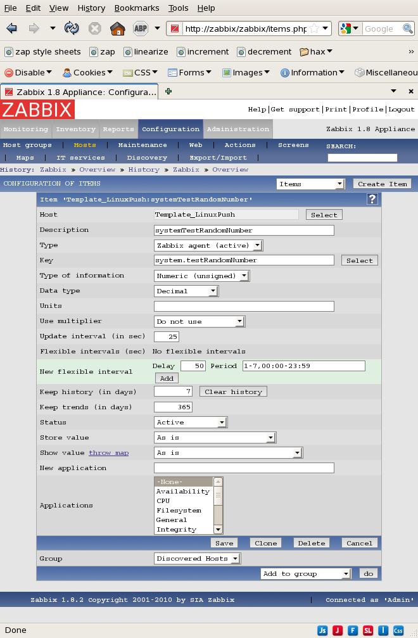Open the Export/Import submenu link
The image size is (418, 638).
[x=218, y=158]
